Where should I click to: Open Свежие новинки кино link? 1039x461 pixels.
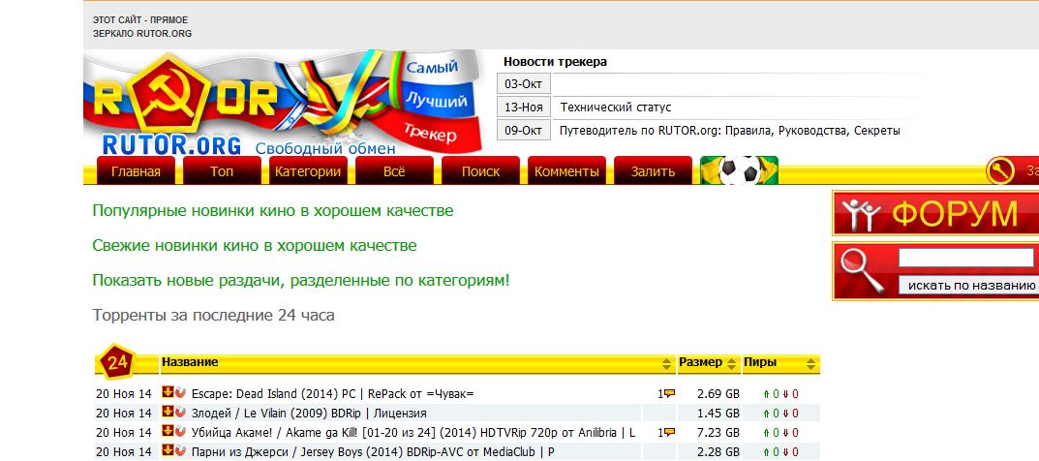click(x=255, y=246)
